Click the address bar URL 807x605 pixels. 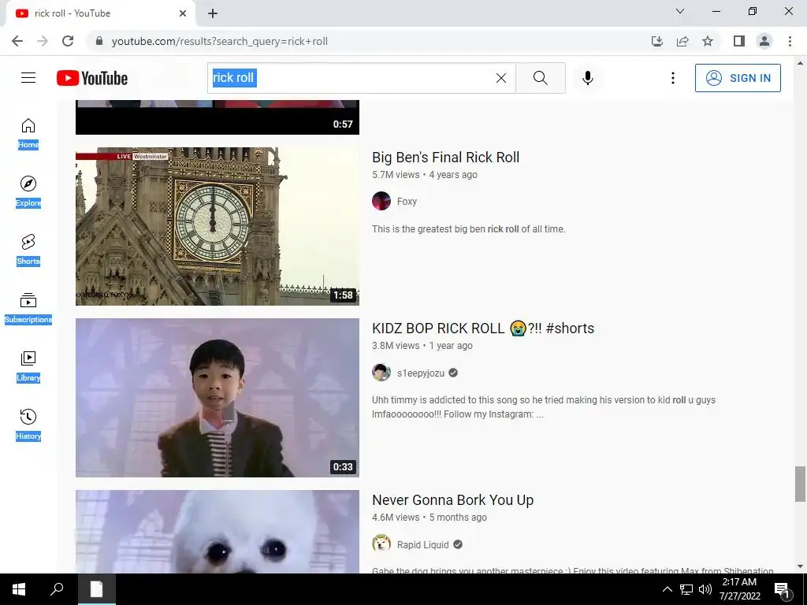pyautogui.click(x=220, y=41)
